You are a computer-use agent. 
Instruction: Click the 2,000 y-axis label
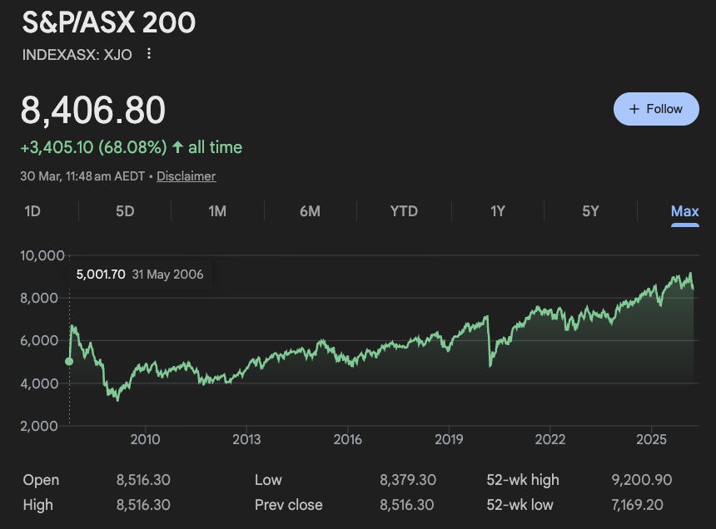point(39,426)
